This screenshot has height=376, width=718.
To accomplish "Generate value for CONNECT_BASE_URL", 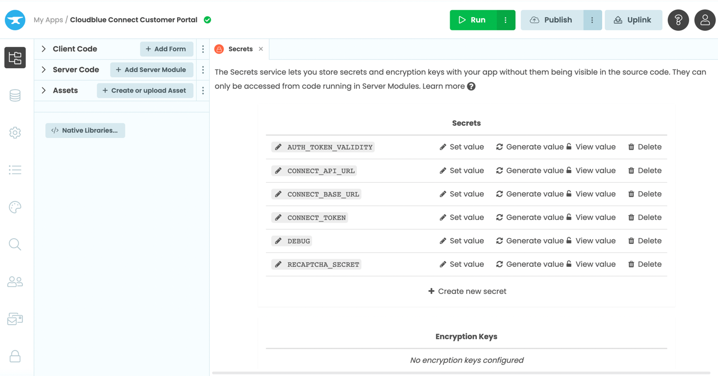I will [529, 194].
